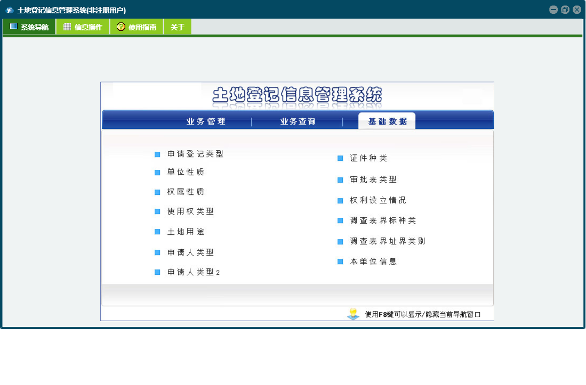Click blue bullet beside 证件种类
The height and width of the screenshot is (385, 586).
[x=340, y=158]
